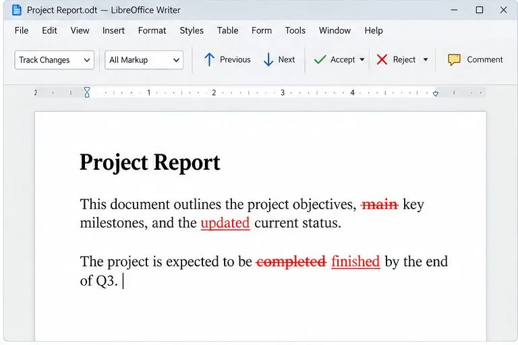
Task: Click the struck-through word completed
Action: point(291,262)
